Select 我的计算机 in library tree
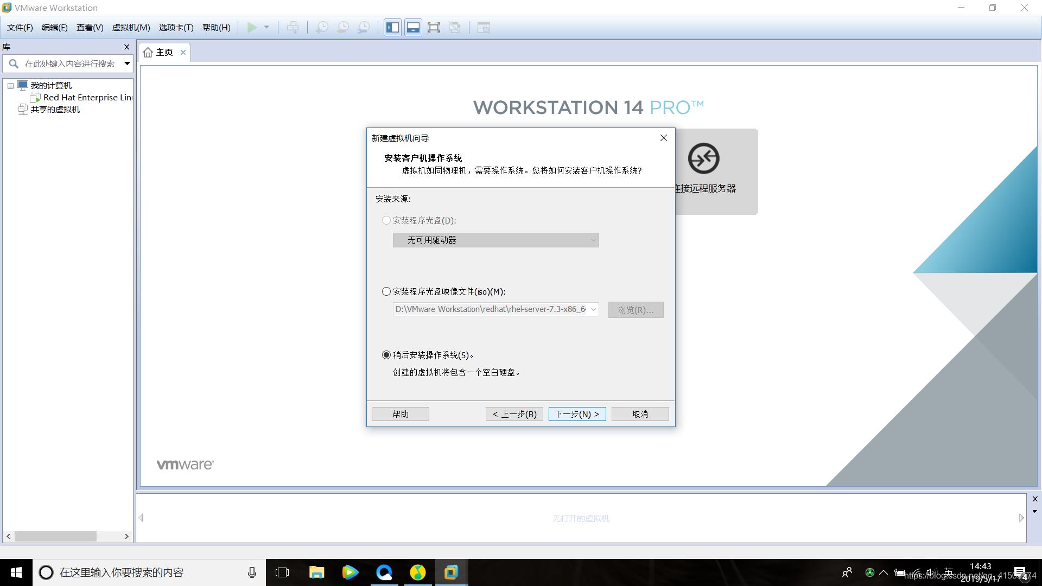Screen dimensions: 1042x586 51,85
